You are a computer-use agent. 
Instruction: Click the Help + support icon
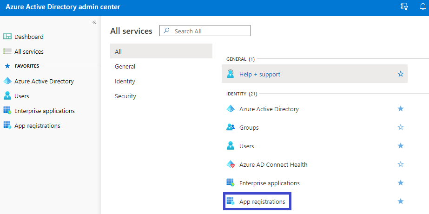(x=231, y=74)
